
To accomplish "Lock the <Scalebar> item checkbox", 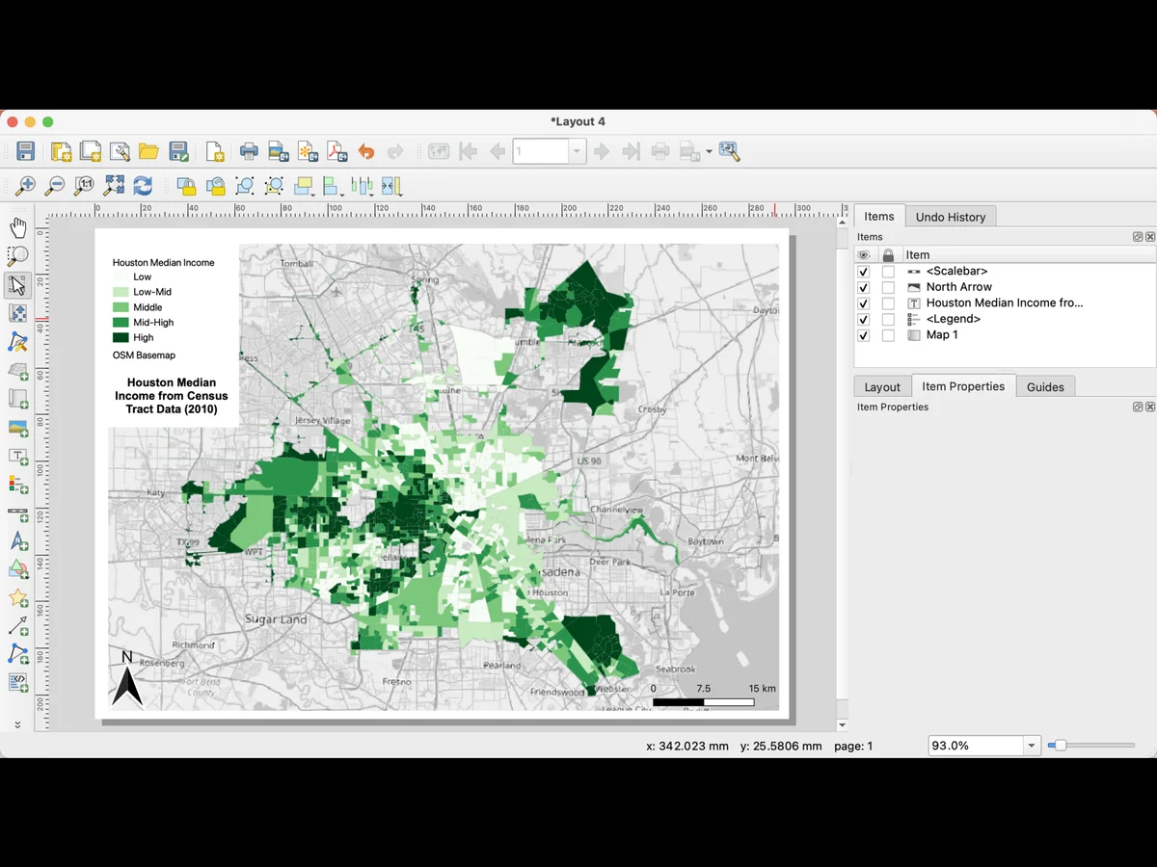I will click(888, 272).
